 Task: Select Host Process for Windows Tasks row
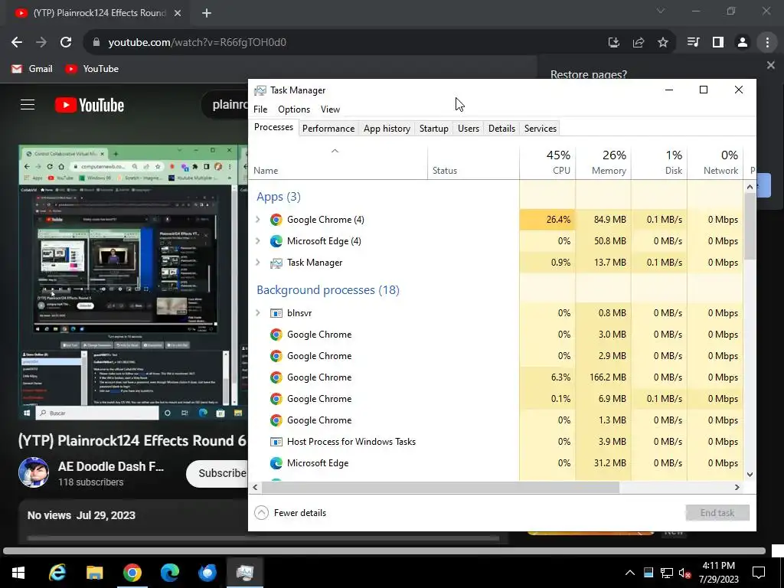495,442
